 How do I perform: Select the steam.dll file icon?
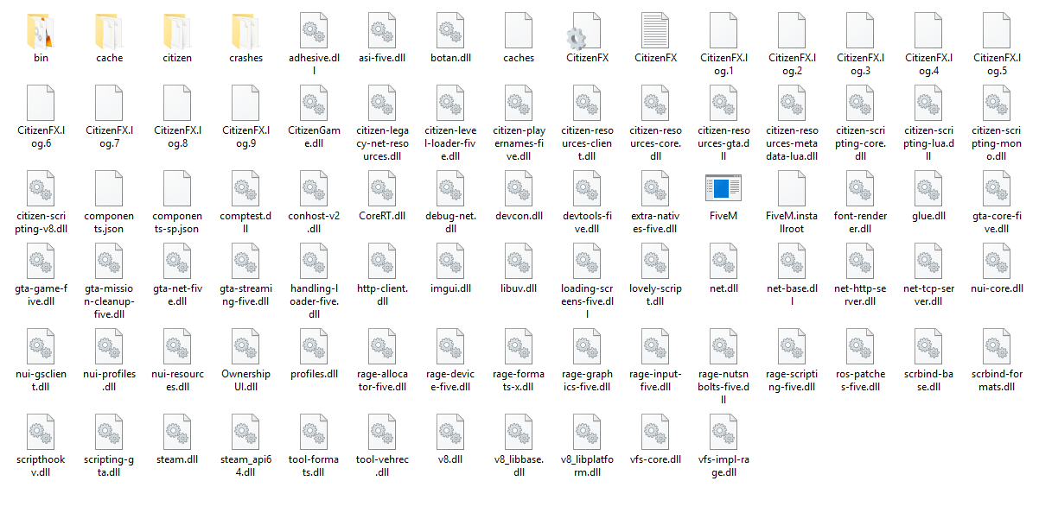click(x=178, y=432)
